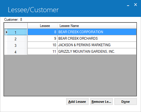Viewport: 141px width, 112px height.
Task: Click the grid's top-left select-all corner
Action: click(16, 26)
